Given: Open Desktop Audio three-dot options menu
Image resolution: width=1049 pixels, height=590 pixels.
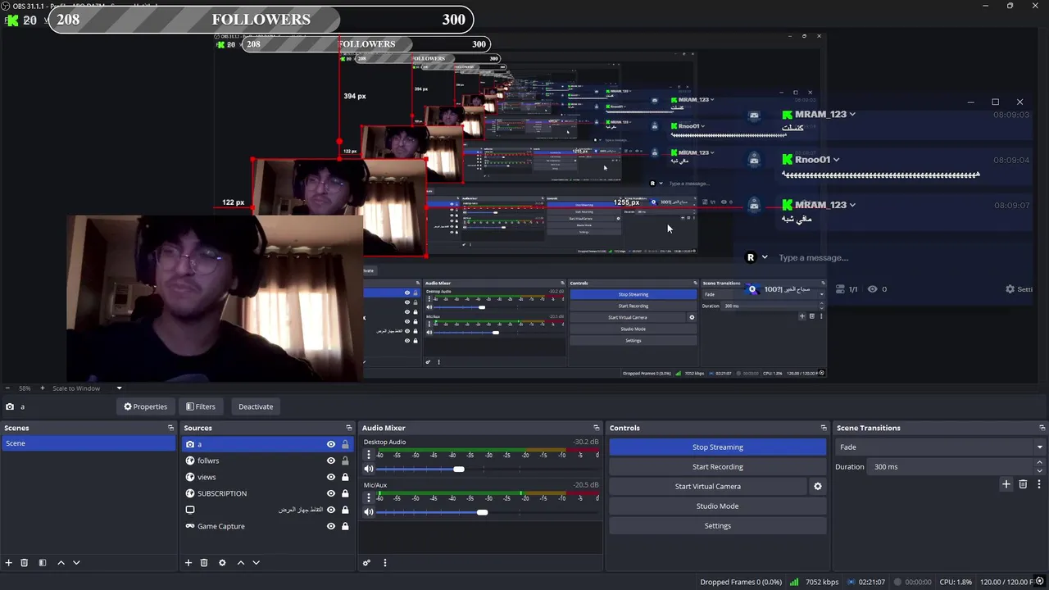Looking at the screenshot, I should click(369, 454).
